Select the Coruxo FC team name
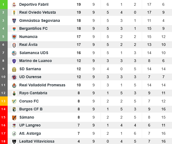 pos(29,101)
